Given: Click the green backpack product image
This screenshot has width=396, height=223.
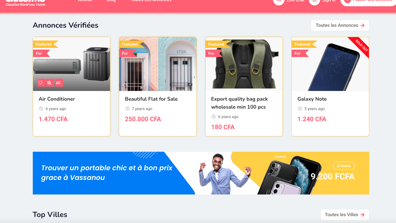Looking at the screenshot, I should click(244, 64).
